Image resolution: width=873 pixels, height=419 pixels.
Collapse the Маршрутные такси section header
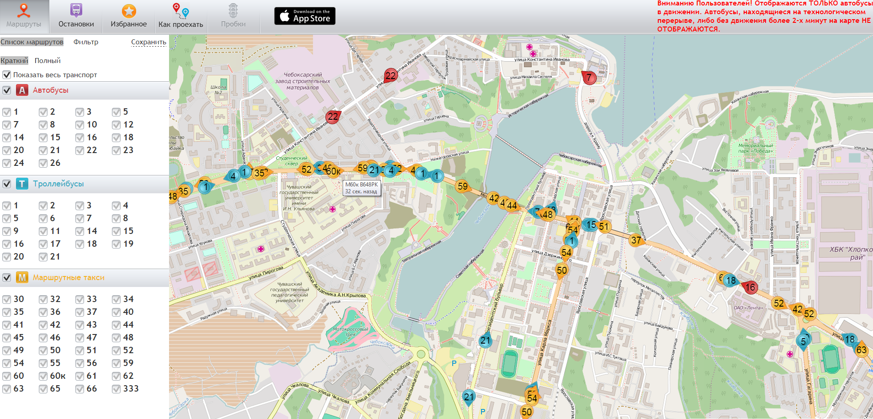click(69, 277)
